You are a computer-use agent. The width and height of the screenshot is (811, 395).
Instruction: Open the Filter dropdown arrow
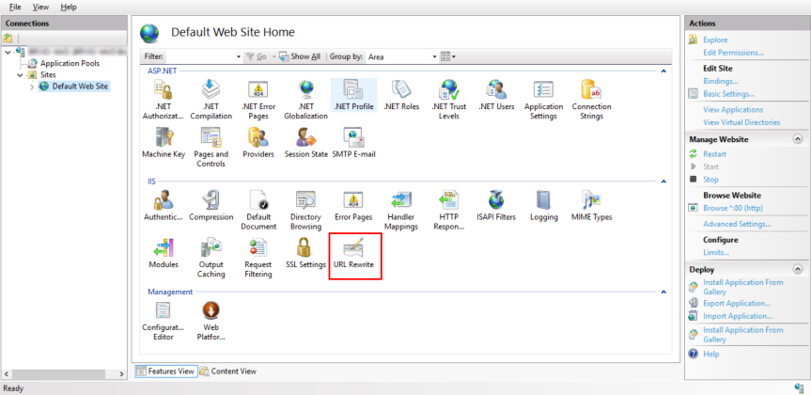coord(239,57)
